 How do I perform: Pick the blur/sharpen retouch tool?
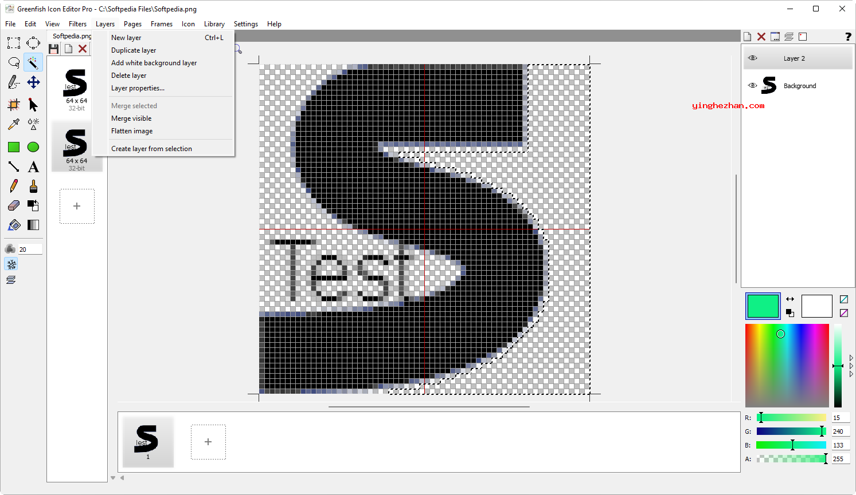[x=33, y=124]
